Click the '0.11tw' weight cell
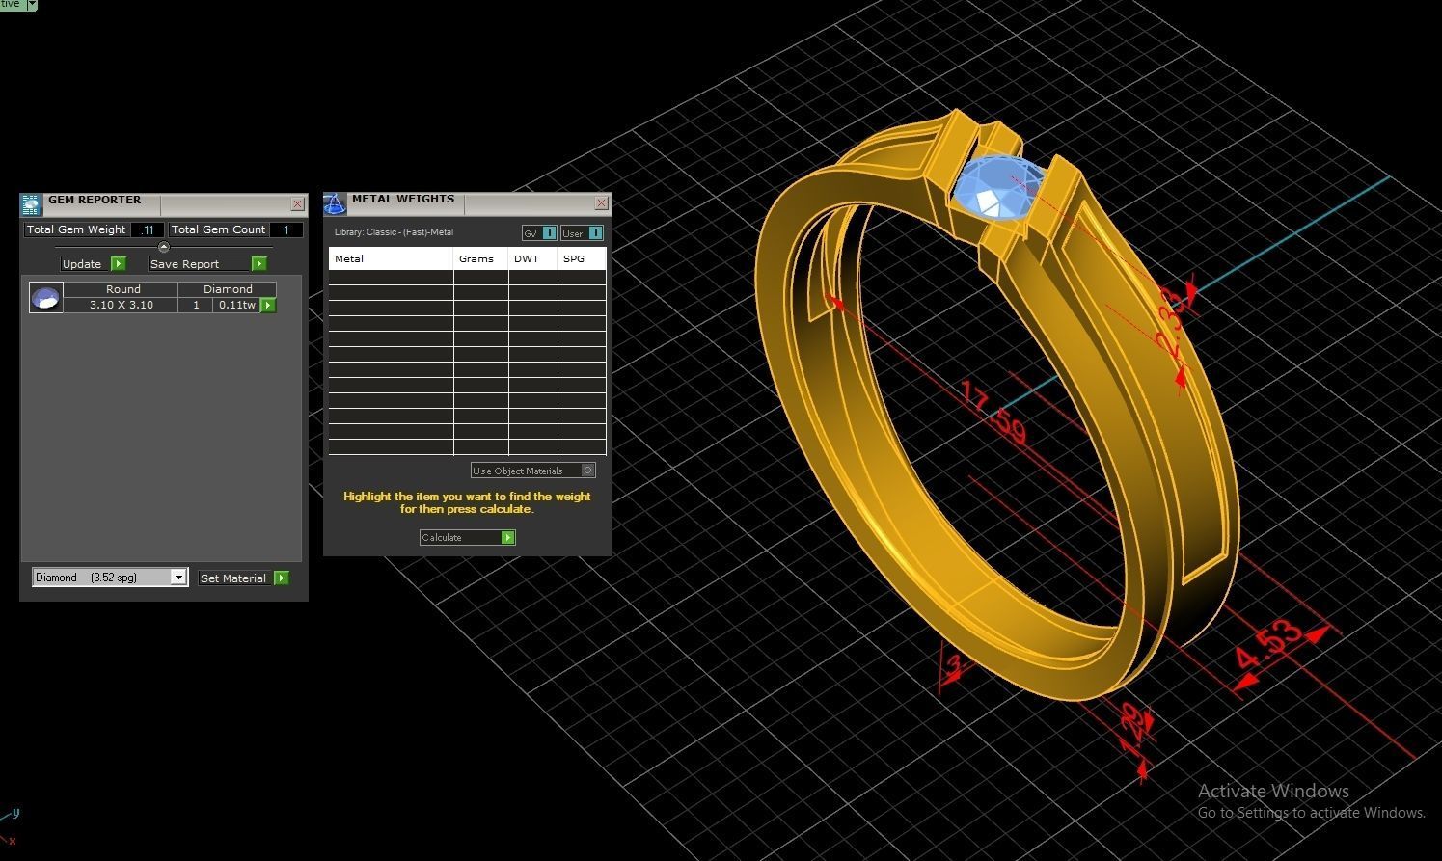This screenshot has height=861, width=1442. tap(237, 305)
